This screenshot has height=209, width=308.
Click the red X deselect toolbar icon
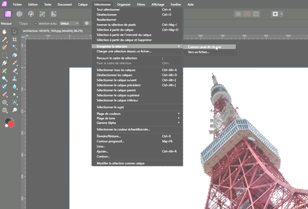click(247, 14)
